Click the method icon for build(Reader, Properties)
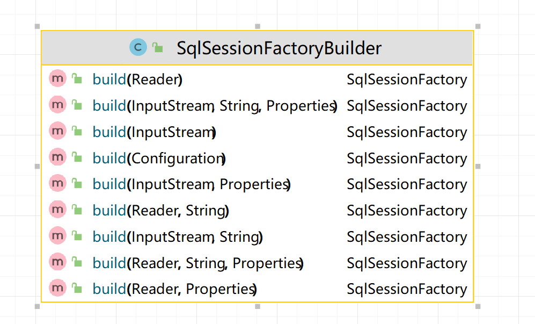The height and width of the screenshot is (324, 535). click(x=57, y=289)
